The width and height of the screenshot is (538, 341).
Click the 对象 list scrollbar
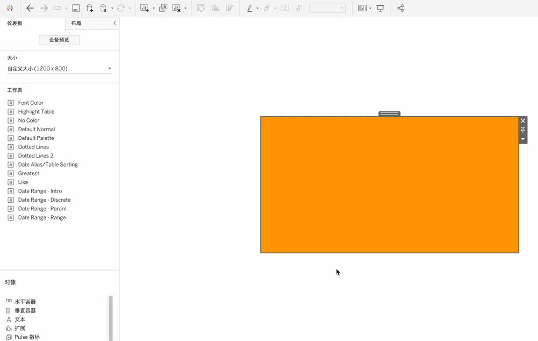pyautogui.click(x=111, y=317)
